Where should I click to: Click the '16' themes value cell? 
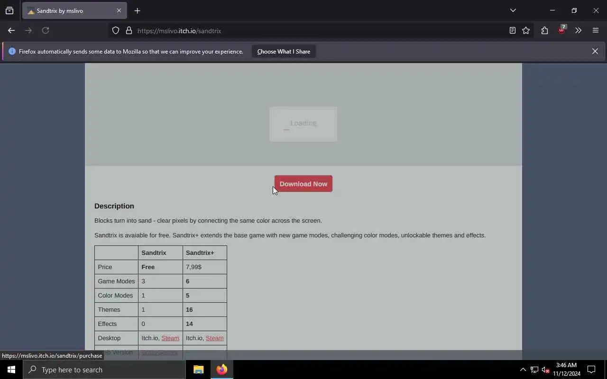205,309
